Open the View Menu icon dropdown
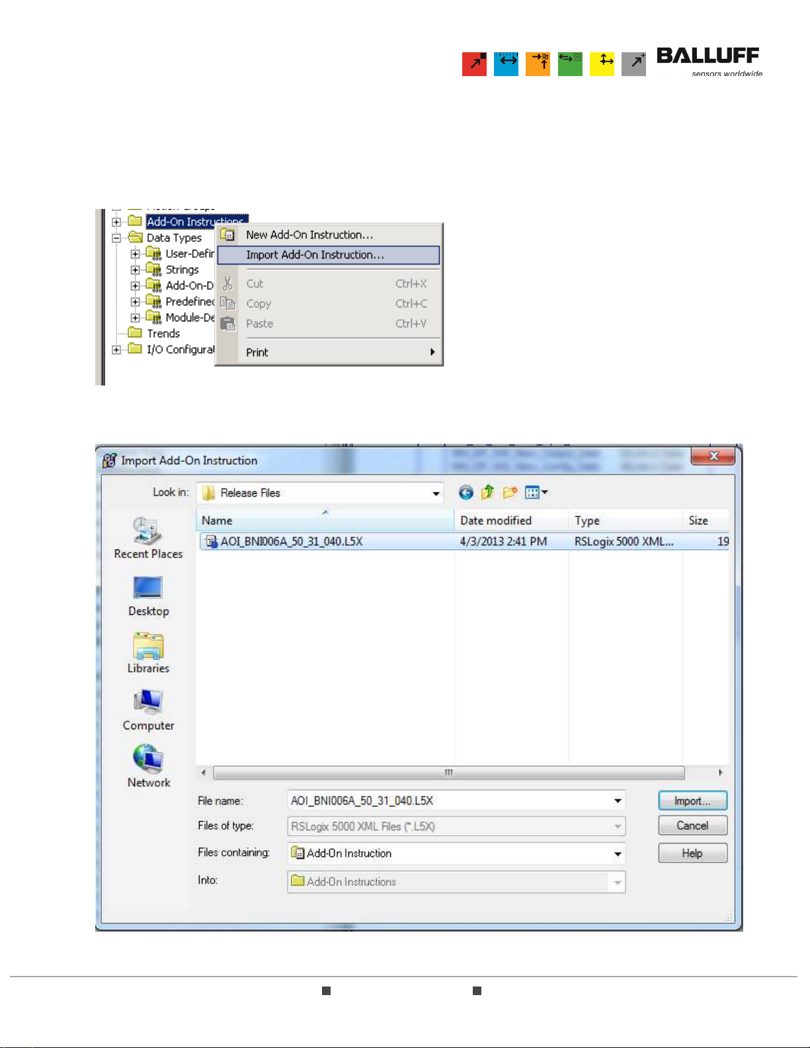The width and height of the screenshot is (810, 1048). pyautogui.click(x=536, y=493)
